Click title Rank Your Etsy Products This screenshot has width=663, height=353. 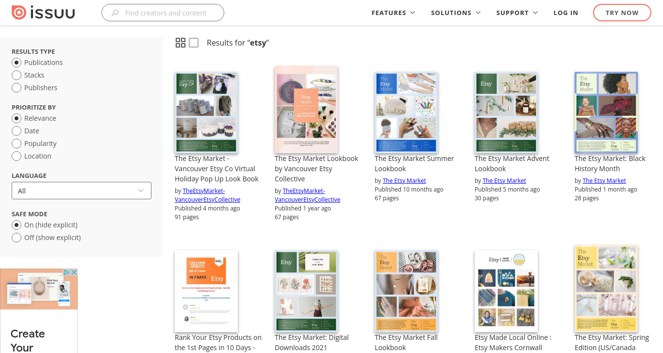coord(218,342)
